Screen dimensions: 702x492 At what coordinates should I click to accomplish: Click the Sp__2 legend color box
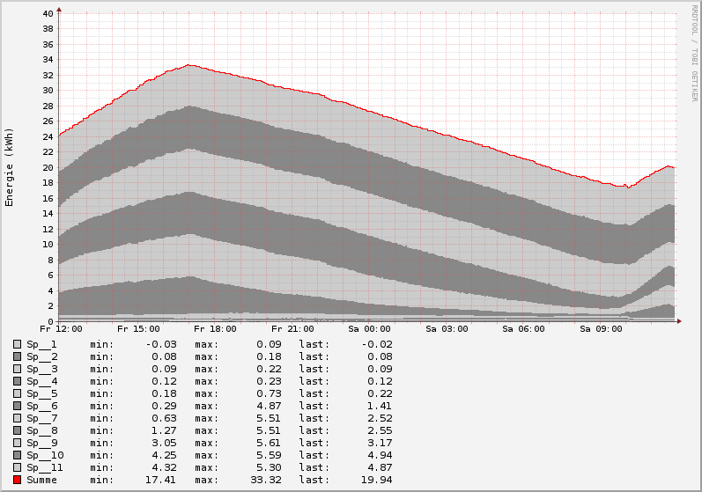(x=18, y=356)
